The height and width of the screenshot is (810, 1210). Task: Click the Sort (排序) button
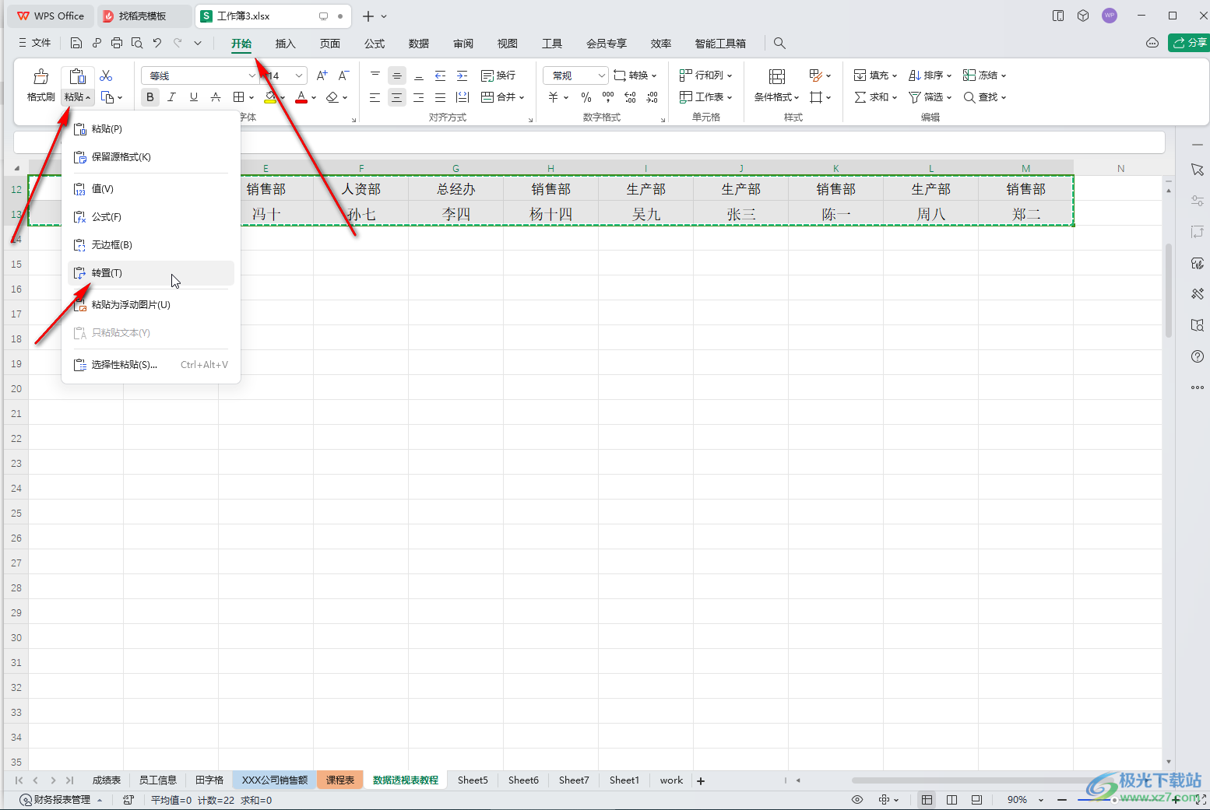pyautogui.click(x=930, y=75)
